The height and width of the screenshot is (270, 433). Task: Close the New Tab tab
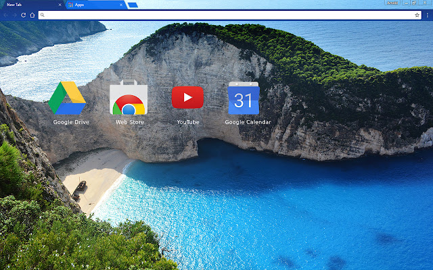pos(59,5)
